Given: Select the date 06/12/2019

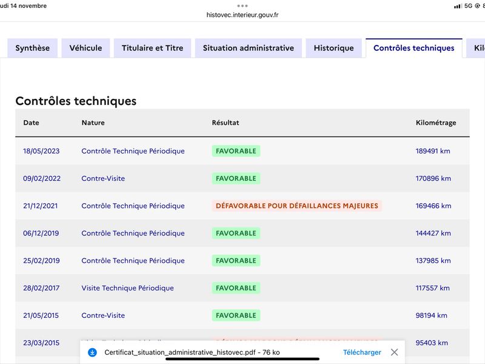Looking at the screenshot, I should [41, 233].
